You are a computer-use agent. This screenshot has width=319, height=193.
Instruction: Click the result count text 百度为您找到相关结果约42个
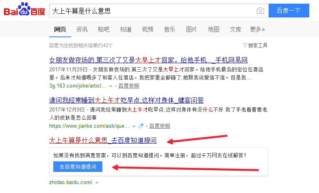(x=81, y=45)
